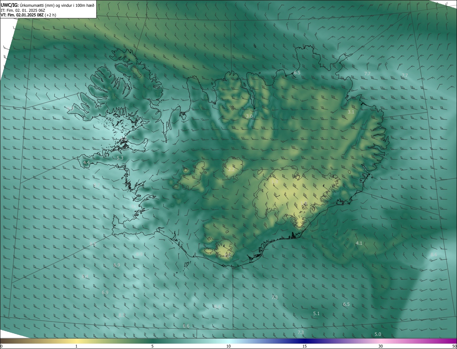Click the 5 tick label on the scale
The width and height of the screenshot is (457, 349).
point(152,347)
